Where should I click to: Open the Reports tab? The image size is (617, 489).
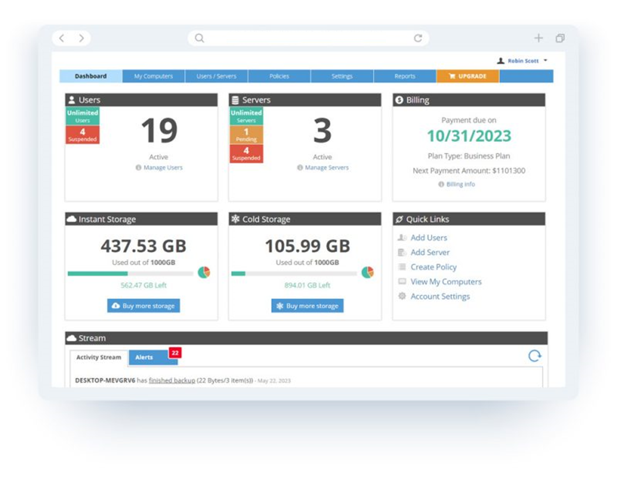405,76
